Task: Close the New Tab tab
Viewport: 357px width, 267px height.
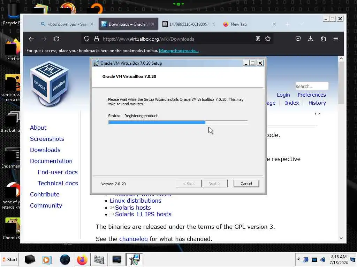Action: point(274,24)
